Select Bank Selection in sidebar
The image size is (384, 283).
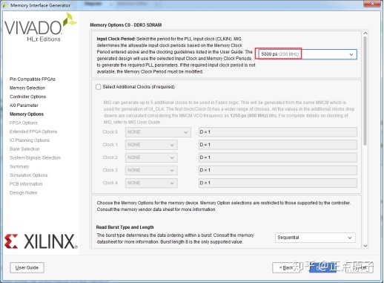24,149
